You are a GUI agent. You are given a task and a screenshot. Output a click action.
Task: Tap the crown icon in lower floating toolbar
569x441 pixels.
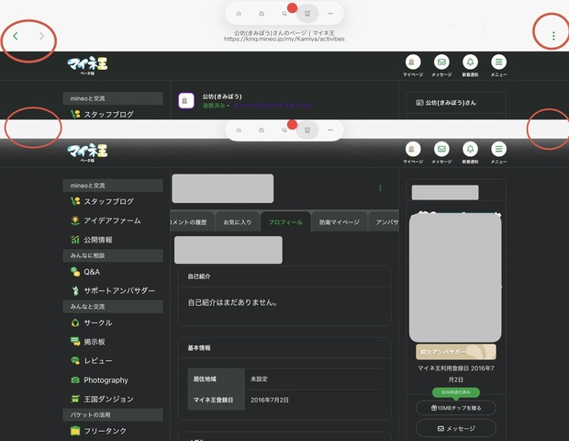click(x=307, y=130)
